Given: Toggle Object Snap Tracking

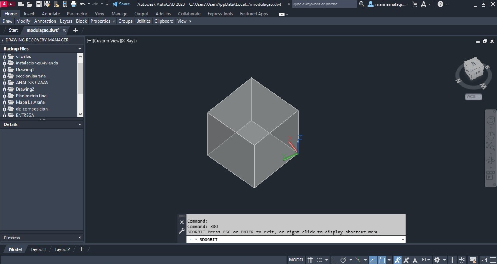Looking at the screenshot, I should pyautogui.click(x=373, y=260).
